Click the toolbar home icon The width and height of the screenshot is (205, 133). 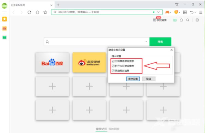tap(37, 12)
